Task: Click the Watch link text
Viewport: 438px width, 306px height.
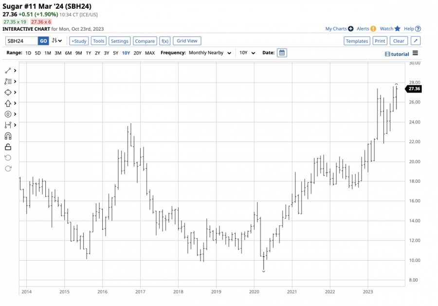Action: (386, 29)
